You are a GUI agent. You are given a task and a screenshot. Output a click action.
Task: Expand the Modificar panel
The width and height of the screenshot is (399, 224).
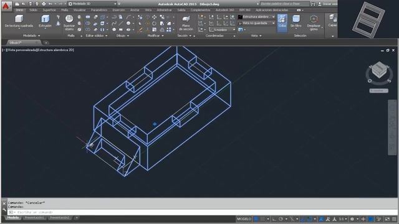[155, 36]
